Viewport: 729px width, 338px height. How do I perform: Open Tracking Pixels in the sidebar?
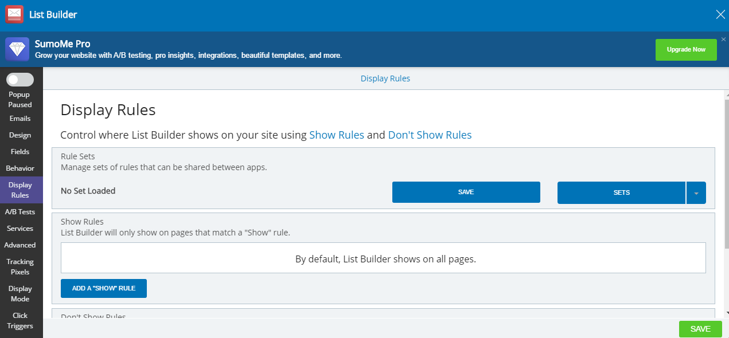[20, 267]
